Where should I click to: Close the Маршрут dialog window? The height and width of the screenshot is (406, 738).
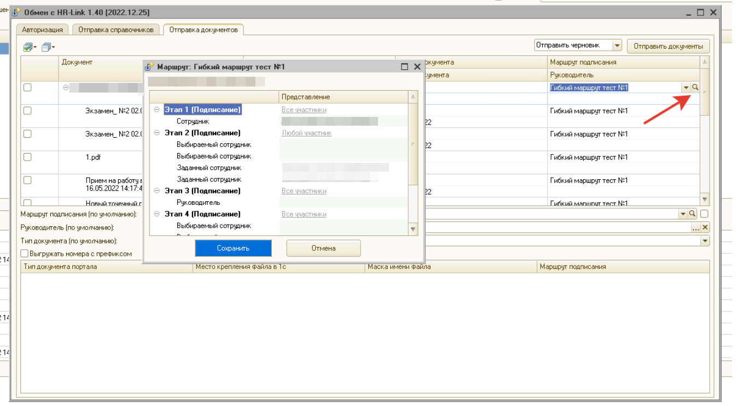(x=417, y=67)
